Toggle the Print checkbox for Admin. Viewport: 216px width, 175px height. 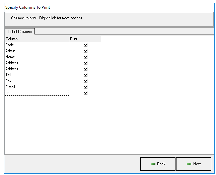click(85, 51)
